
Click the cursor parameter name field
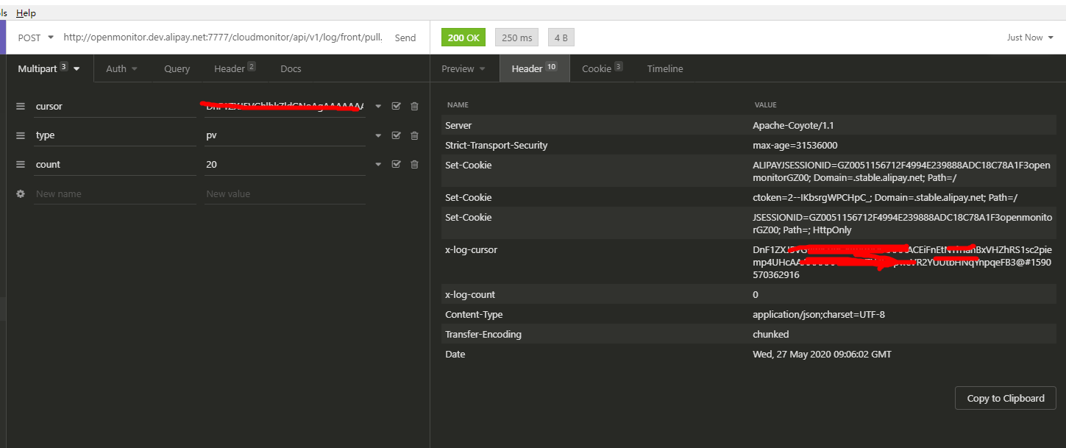(x=115, y=106)
